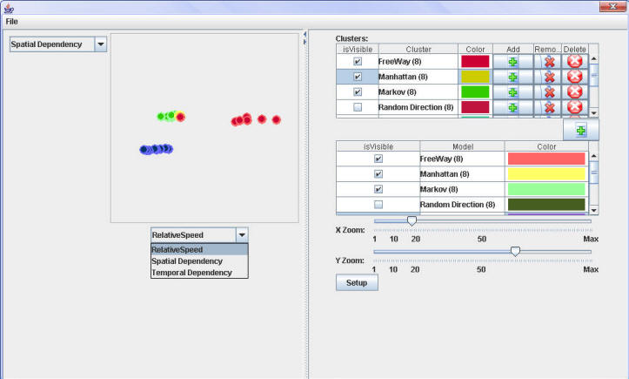
Task: Delete the FreeWay cluster with red X
Action: click(574, 62)
